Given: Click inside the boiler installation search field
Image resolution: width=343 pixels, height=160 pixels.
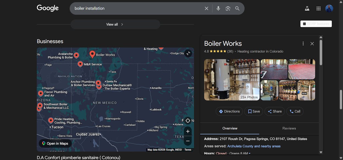Looking at the screenshot, I should click(x=137, y=9).
